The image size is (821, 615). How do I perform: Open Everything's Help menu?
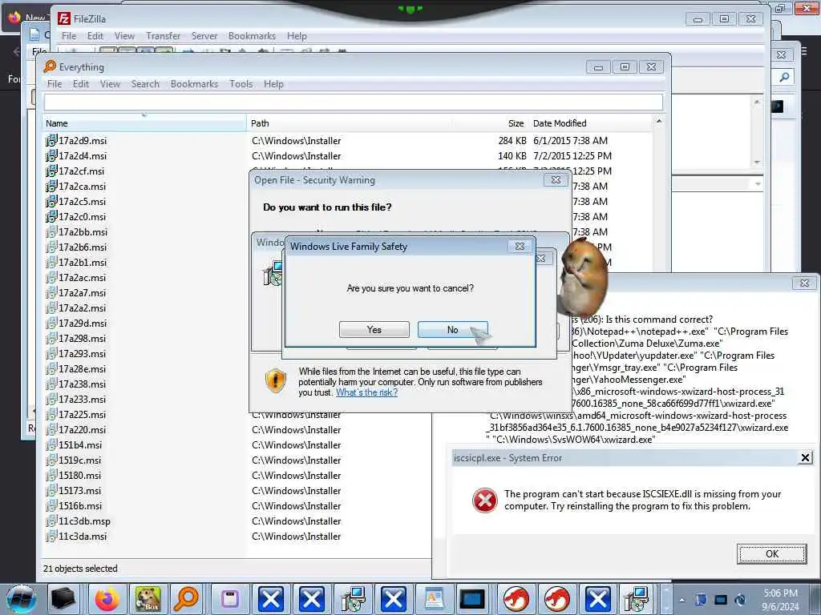273,83
